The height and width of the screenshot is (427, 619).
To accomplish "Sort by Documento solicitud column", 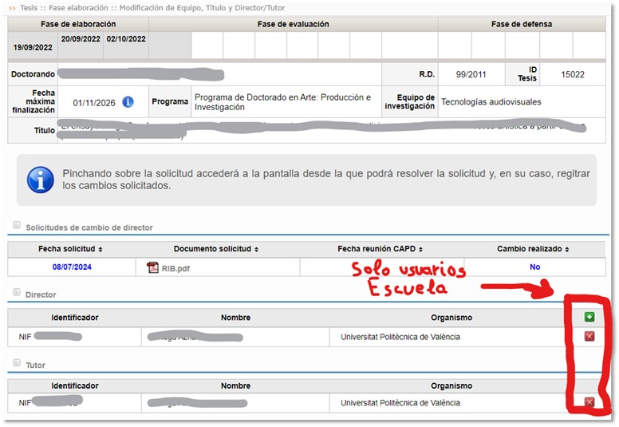I will [216, 249].
